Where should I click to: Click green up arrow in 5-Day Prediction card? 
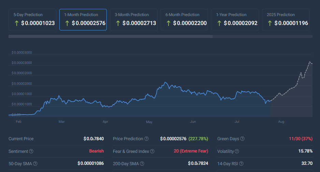[x=17, y=23]
